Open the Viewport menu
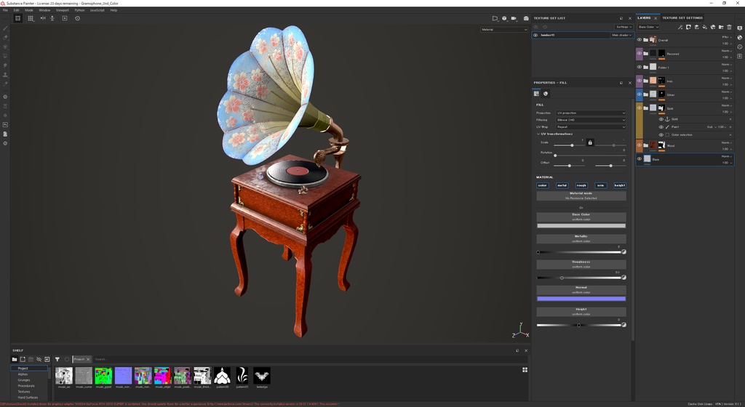 pyautogui.click(x=63, y=10)
